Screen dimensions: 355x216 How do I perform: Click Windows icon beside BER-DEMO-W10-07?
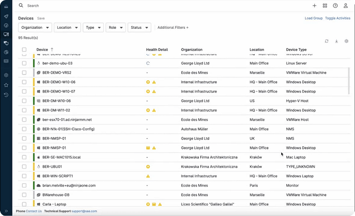(x=39, y=91)
